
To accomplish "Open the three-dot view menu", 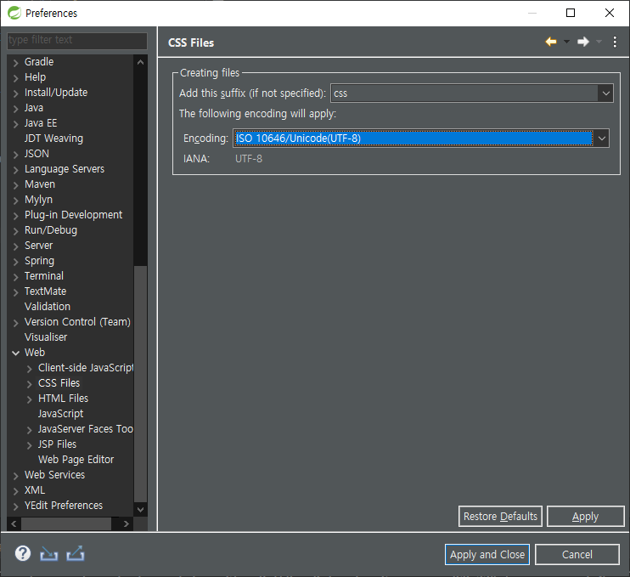I will 615,42.
